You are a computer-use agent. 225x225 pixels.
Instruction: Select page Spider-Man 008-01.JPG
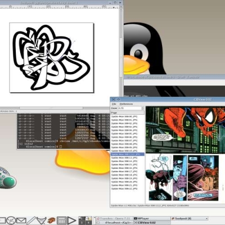(x=128, y=120)
